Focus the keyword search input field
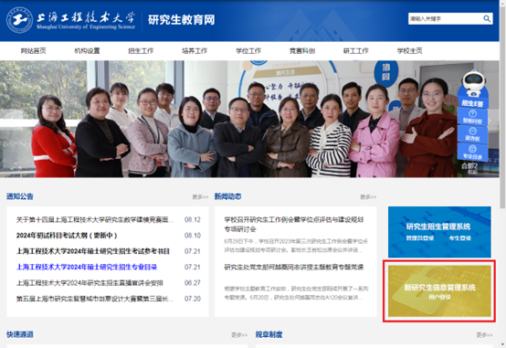The image size is (506, 348). (446, 18)
